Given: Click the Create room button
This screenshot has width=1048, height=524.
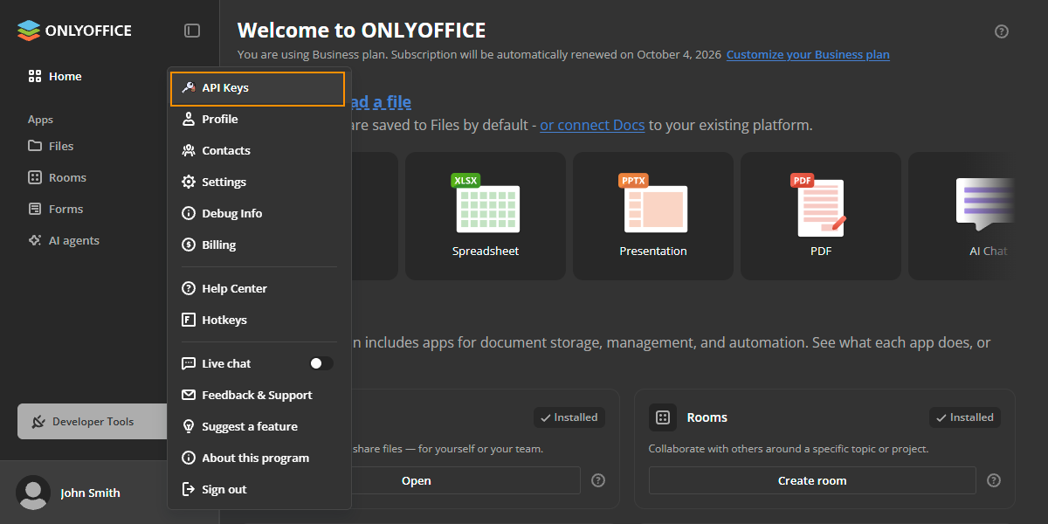Looking at the screenshot, I should pyautogui.click(x=812, y=480).
